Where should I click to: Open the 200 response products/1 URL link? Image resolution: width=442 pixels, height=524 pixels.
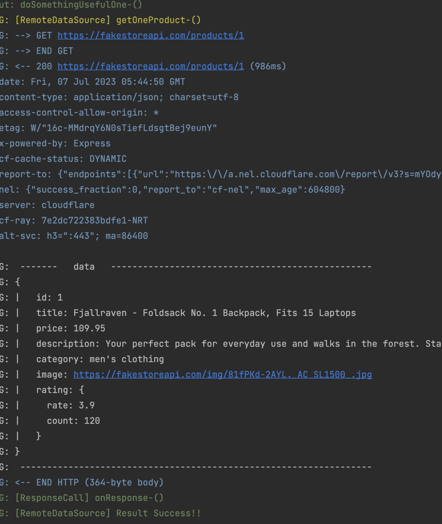click(x=150, y=66)
